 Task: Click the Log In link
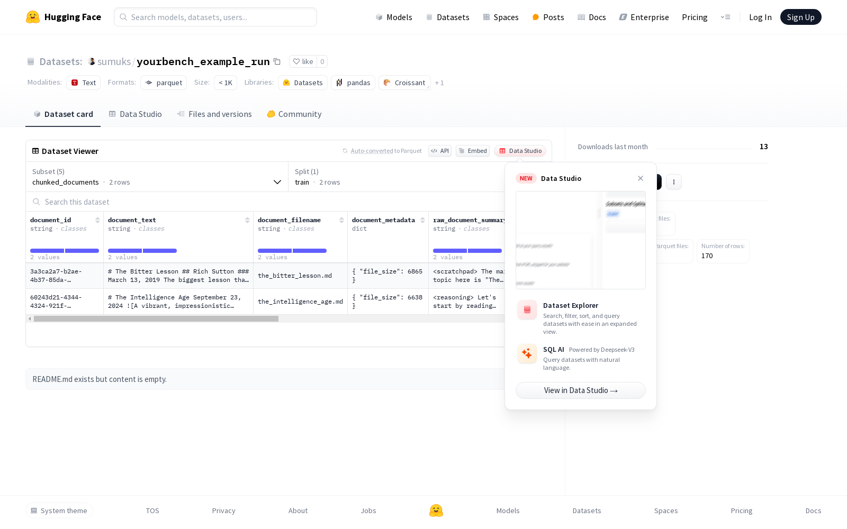click(760, 17)
